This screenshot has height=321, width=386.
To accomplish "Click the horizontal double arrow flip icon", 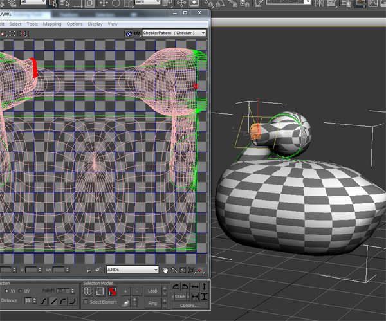I will point(195,286).
